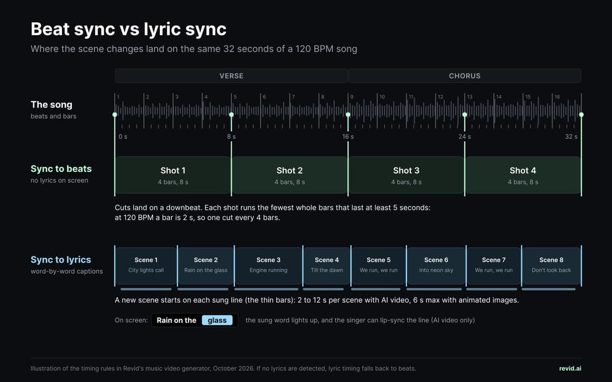Image resolution: width=612 pixels, height=382 pixels.
Task: Click bar number 9 on the waveform
Action: [x=352, y=97]
